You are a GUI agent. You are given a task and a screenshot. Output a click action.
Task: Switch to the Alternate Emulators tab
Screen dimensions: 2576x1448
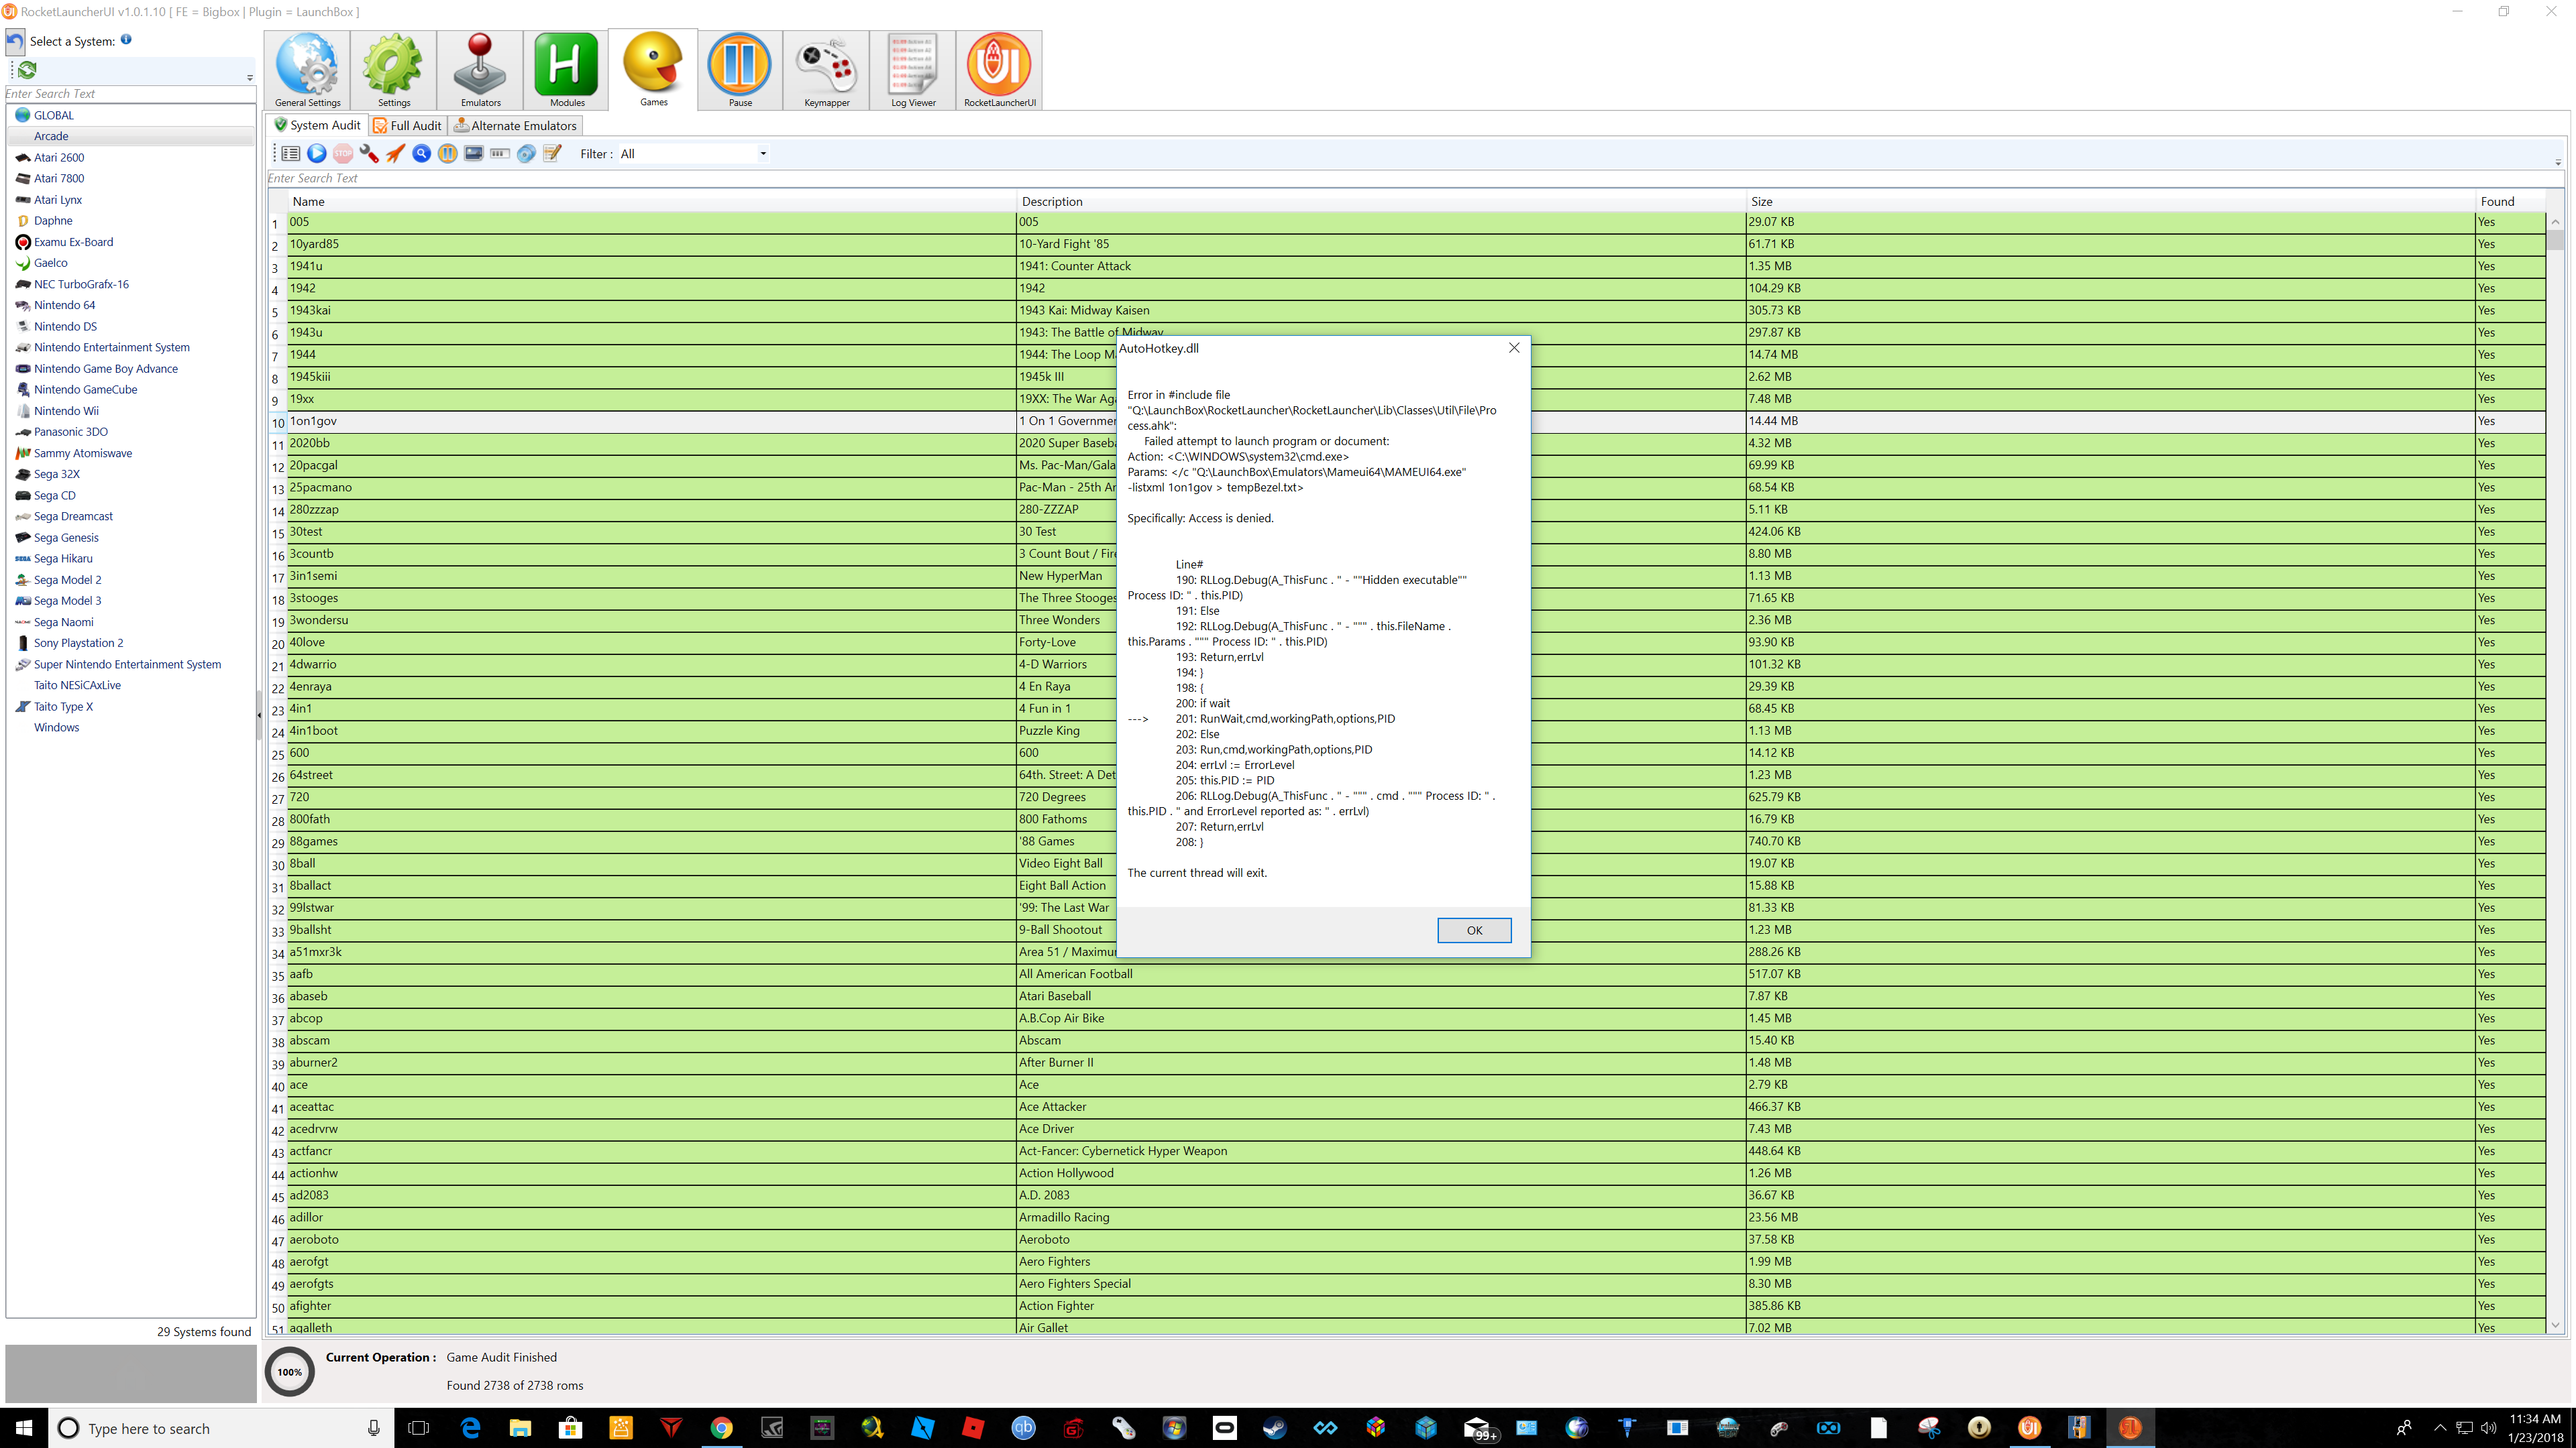coord(515,126)
